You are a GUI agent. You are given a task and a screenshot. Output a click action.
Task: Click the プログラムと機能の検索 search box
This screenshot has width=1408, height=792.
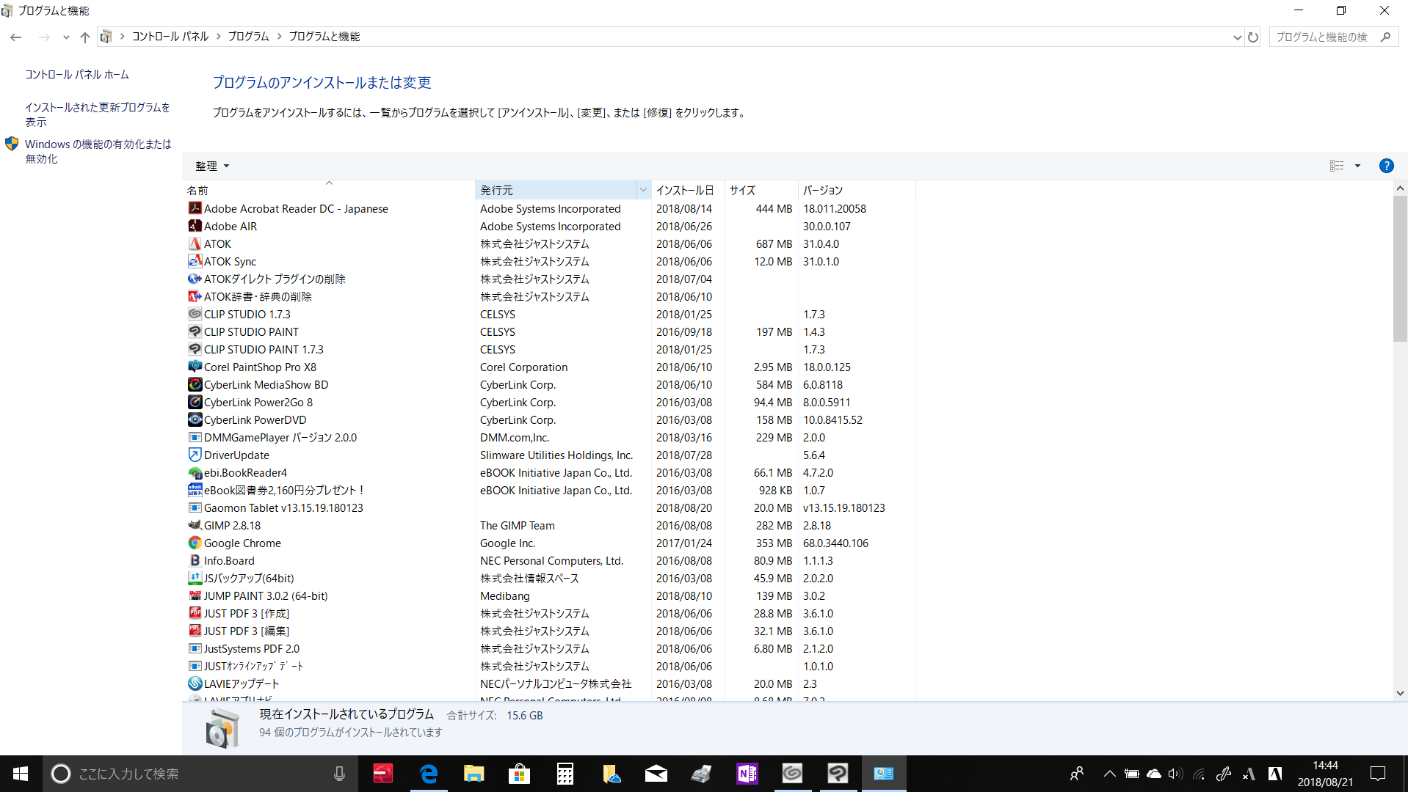(x=1321, y=37)
